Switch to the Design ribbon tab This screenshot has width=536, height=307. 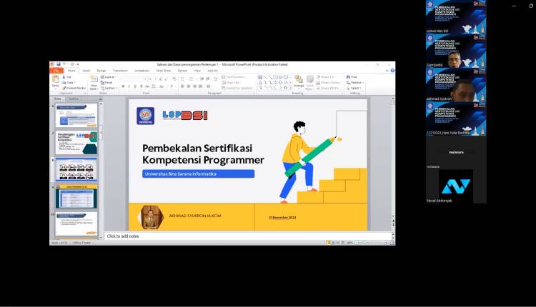tap(101, 71)
